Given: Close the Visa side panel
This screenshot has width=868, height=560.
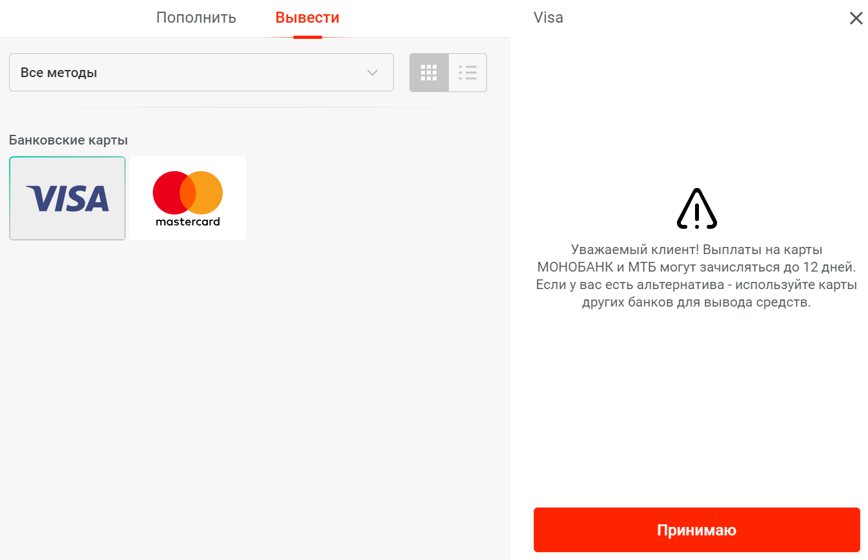Looking at the screenshot, I should coord(856,18).
